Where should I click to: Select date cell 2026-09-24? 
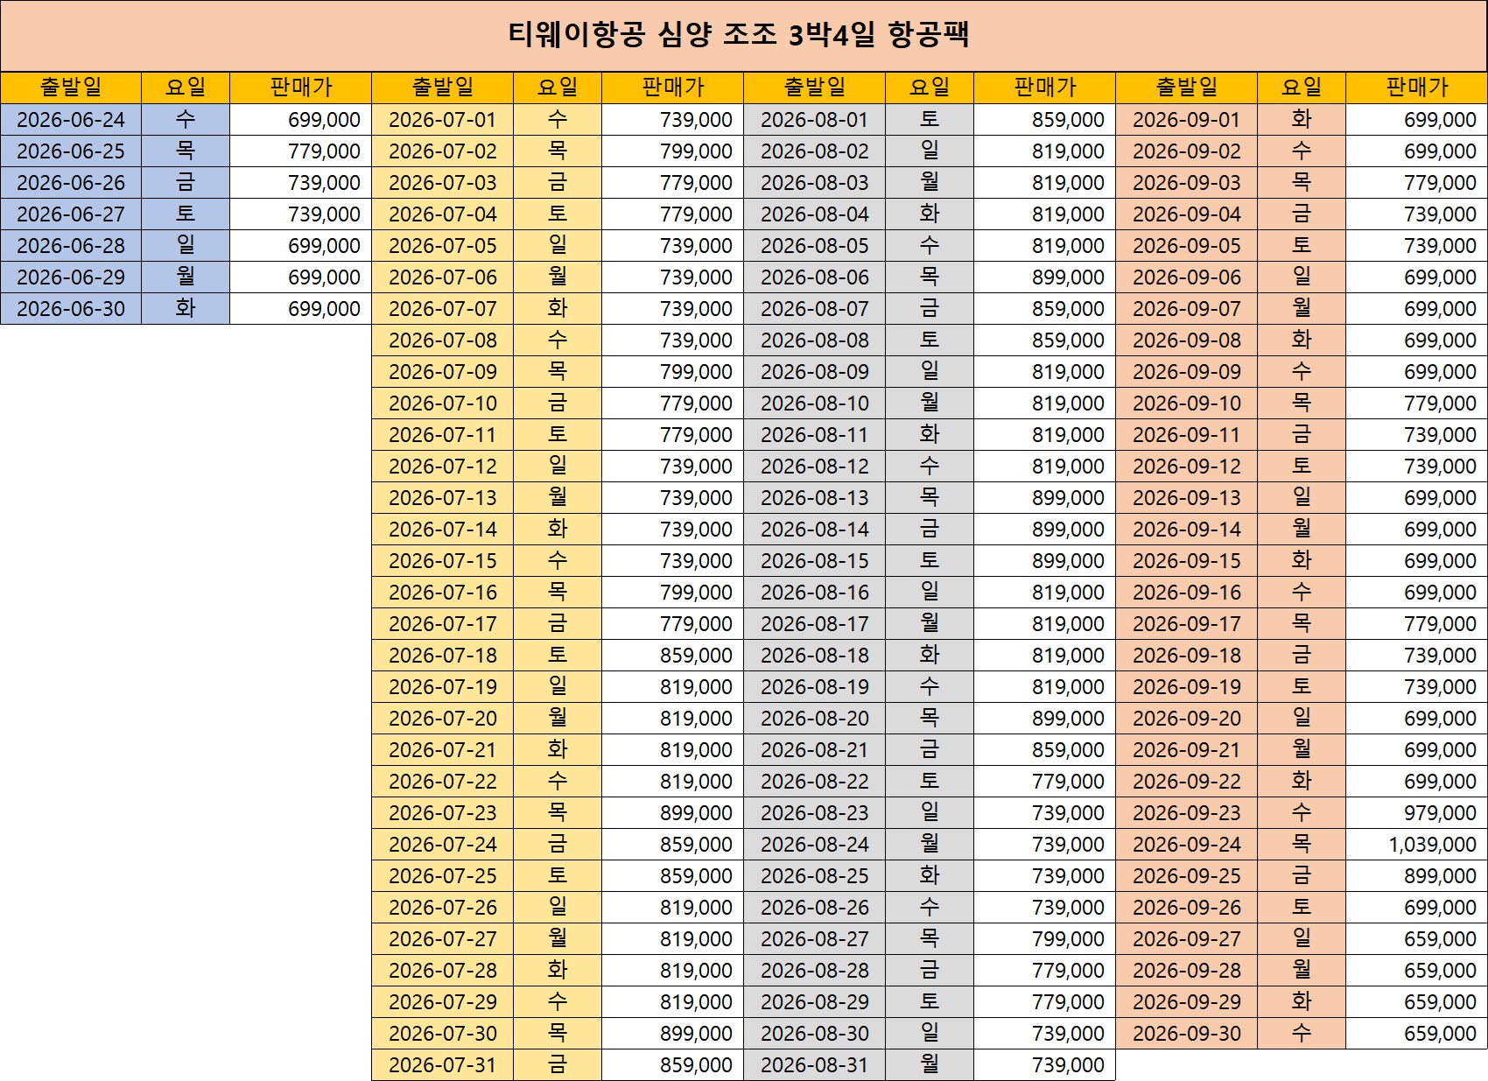[1186, 845]
